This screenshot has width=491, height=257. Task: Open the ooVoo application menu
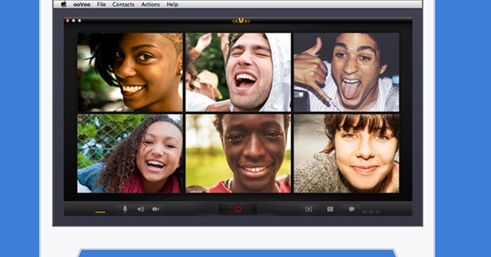81,4
